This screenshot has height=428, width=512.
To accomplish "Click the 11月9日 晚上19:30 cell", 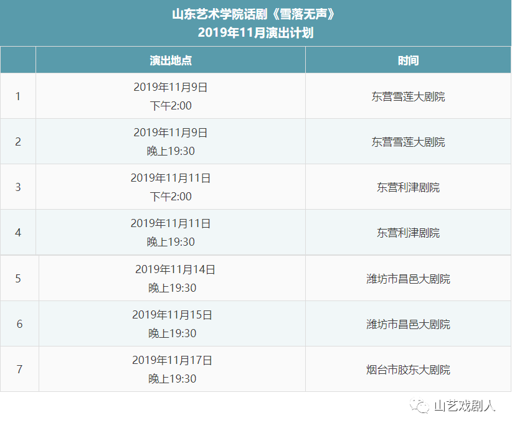I will click(x=171, y=142).
